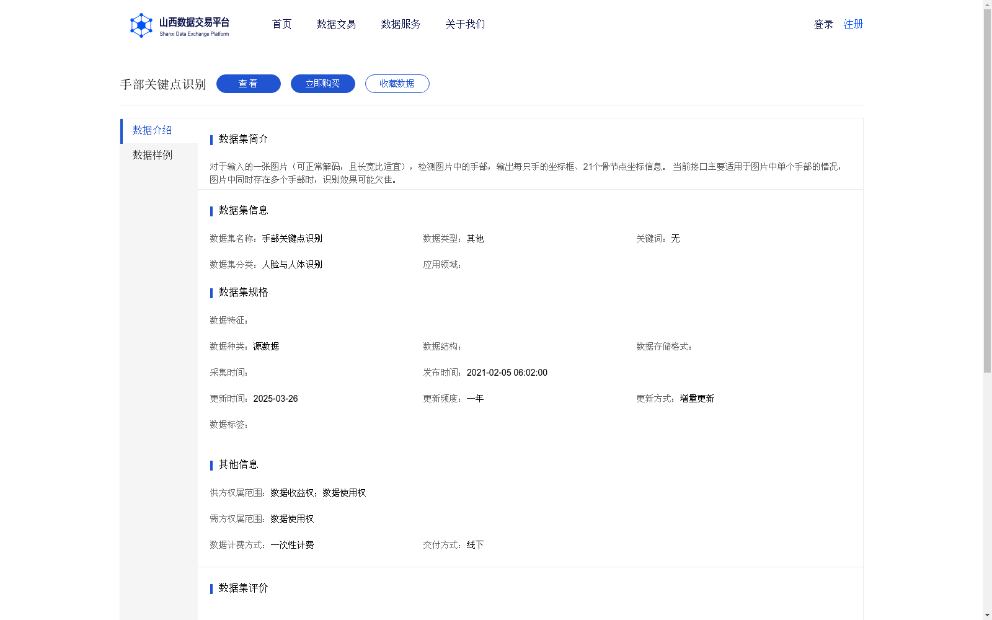Click the 其他信息 section heading
Image resolution: width=992 pixels, height=620 pixels.
tap(238, 464)
